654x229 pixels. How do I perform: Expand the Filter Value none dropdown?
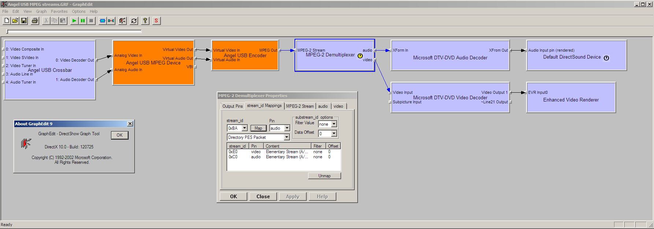click(x=334, y=124)
